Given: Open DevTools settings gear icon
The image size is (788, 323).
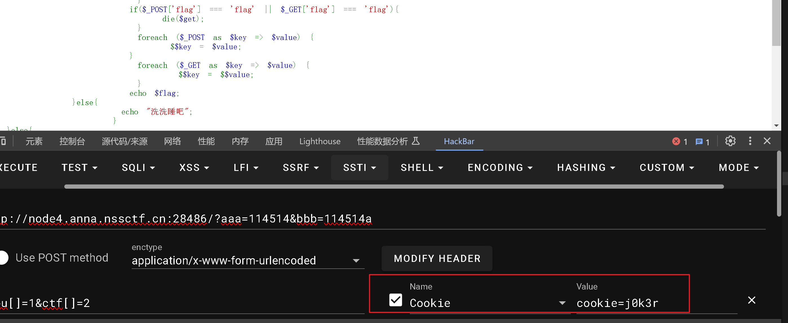Looking at the screenshot, I should click(x=730, y=141).
